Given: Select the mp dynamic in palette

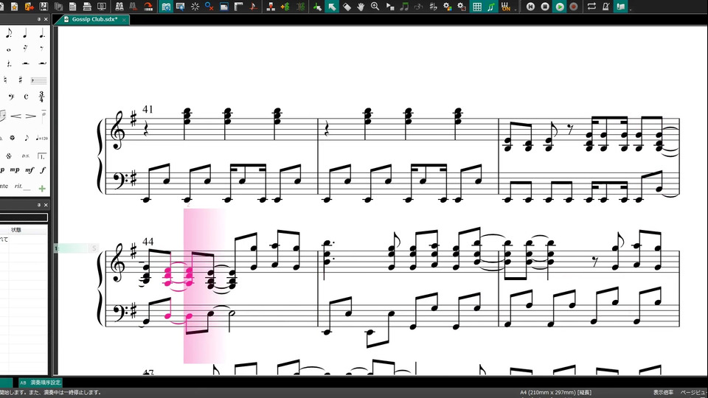Looking at the screenshot, I should pos(15,170).
